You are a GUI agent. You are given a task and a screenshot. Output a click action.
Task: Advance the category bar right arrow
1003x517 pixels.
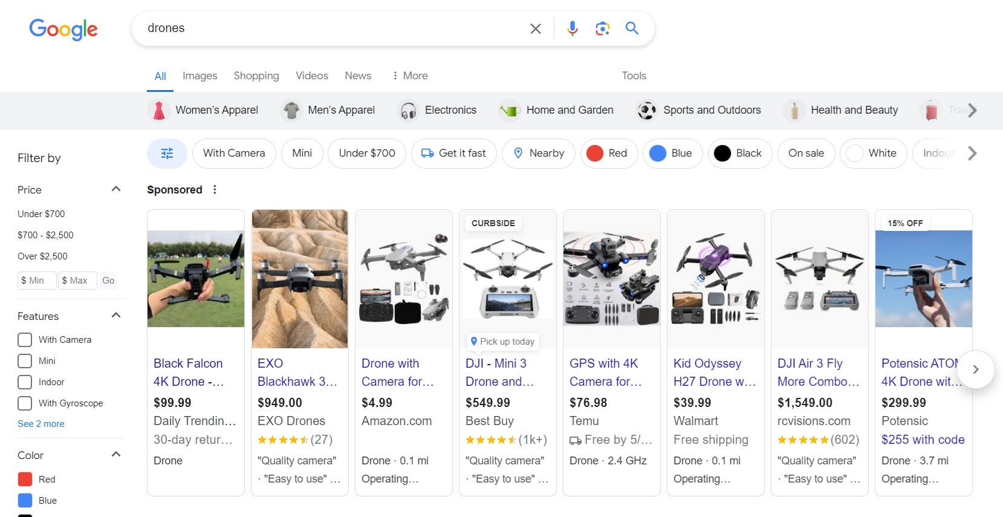click(972, 110)
